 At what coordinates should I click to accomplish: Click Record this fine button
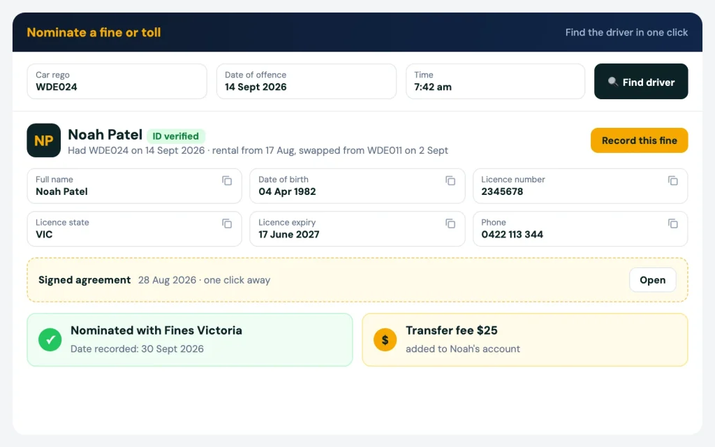(x=640, y=140)
